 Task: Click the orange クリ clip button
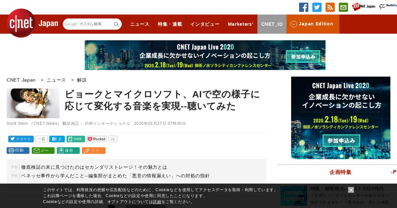pyautogui.click(x=94, y=151)
